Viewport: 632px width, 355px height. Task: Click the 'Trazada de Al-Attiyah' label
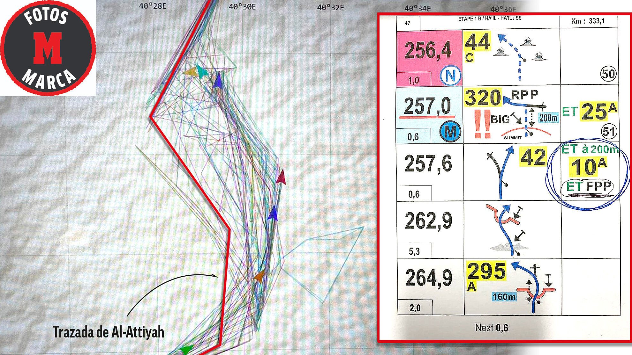coord(109,332)
